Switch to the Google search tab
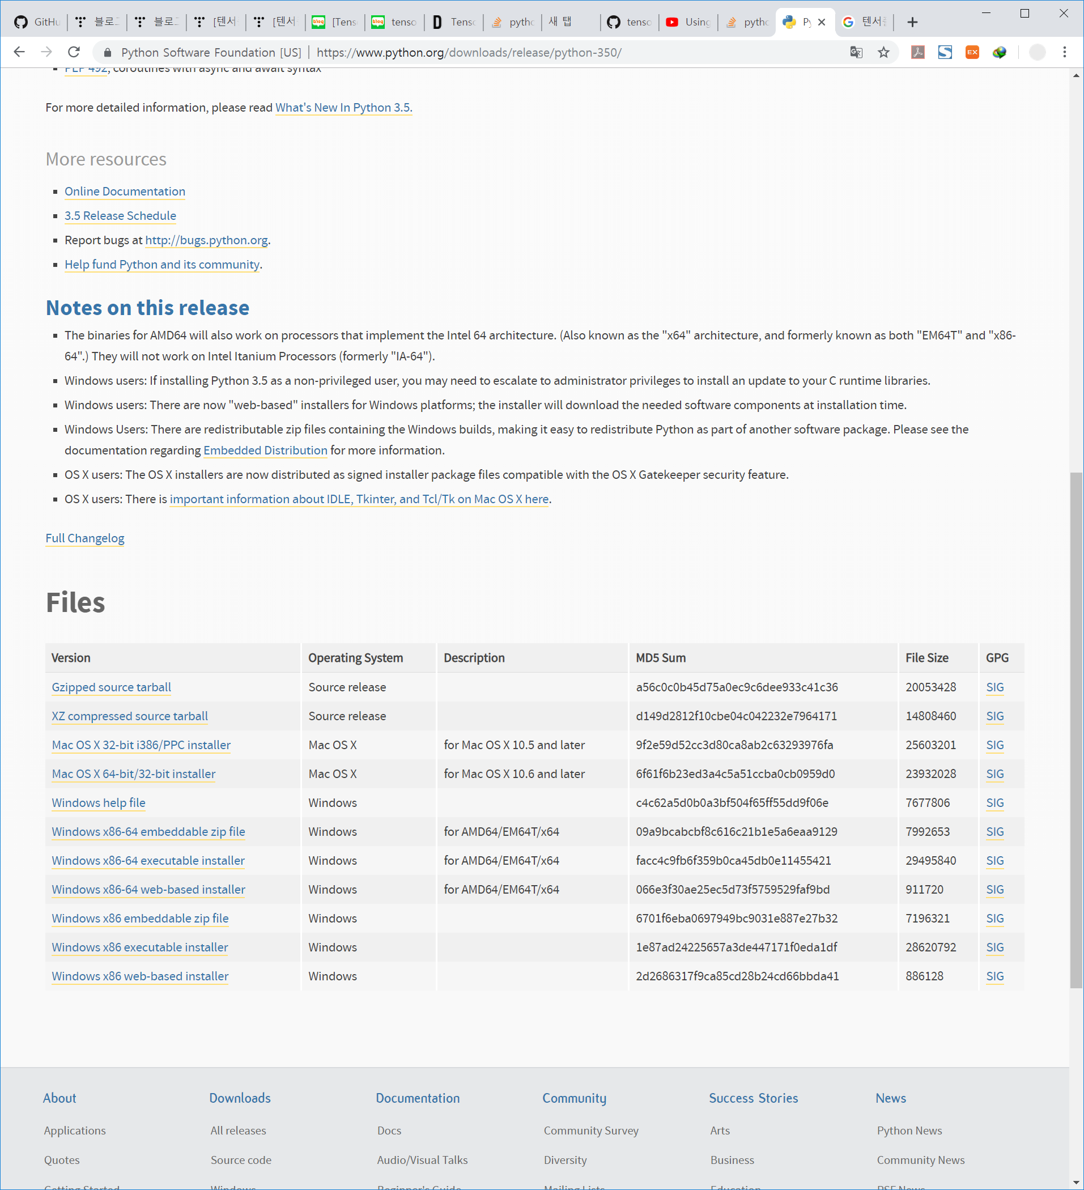This screenshot has height=1190, width=1084. (x=864, y=22)
